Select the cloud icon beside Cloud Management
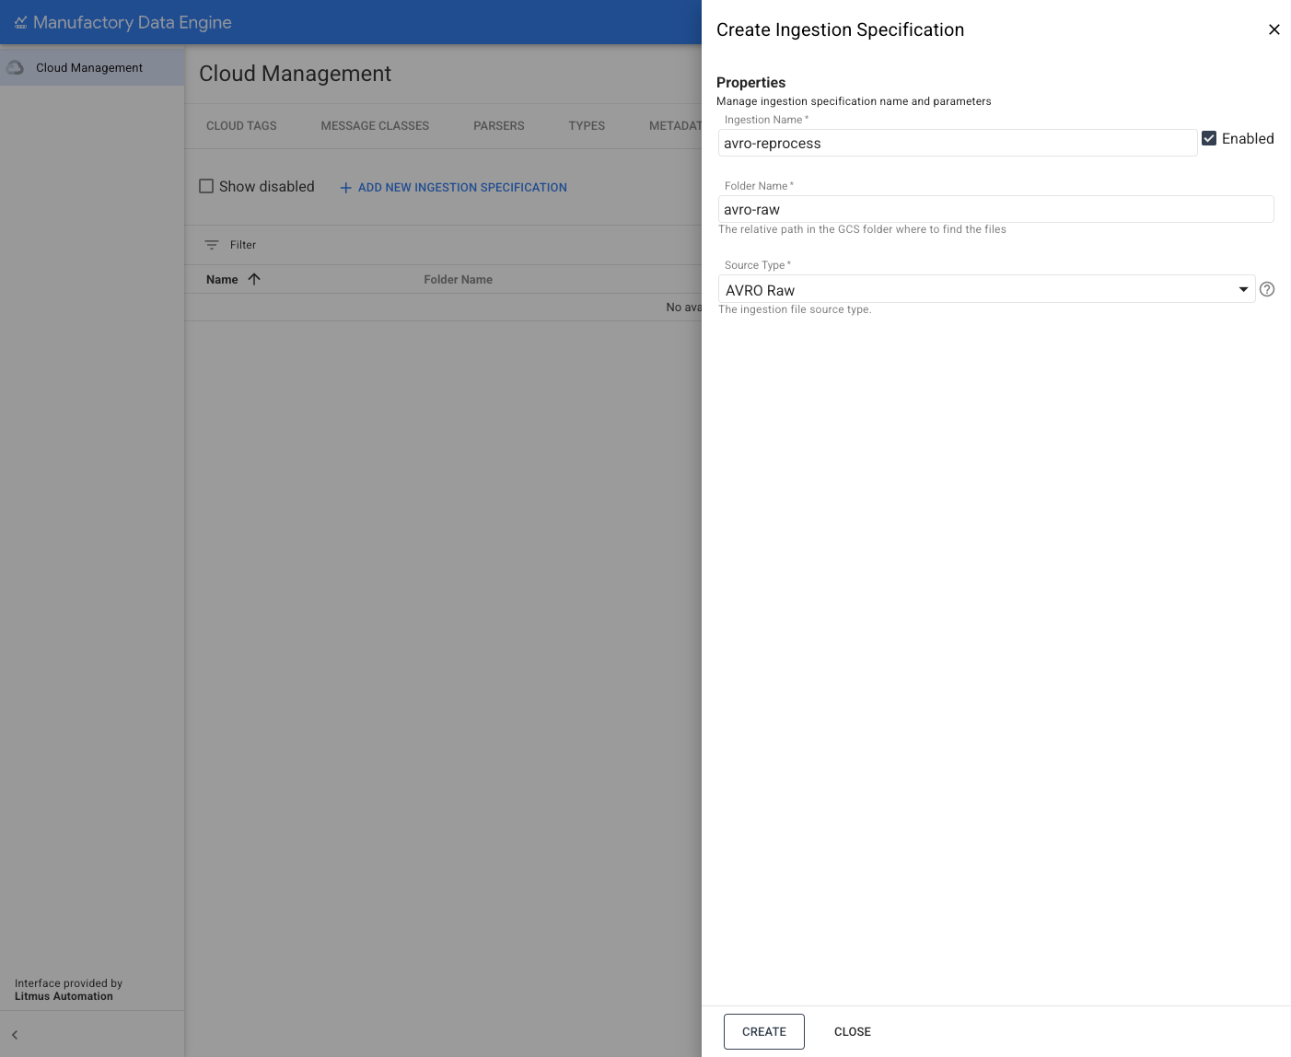Screen dimensions: 1291x1057 pyautogui.click(x=15, y=66)
